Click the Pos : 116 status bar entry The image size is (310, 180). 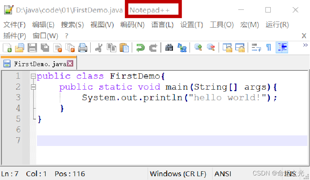[70, 174]
